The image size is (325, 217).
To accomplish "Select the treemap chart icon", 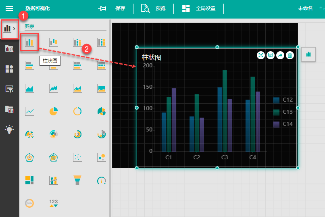I will click(x=29, y=180).
